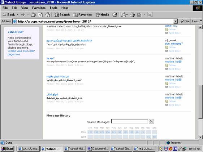Open 2005 February message count cell
The height and width of the screenshot is (152, 203).
pyautogui.click(x=96, y=132)
